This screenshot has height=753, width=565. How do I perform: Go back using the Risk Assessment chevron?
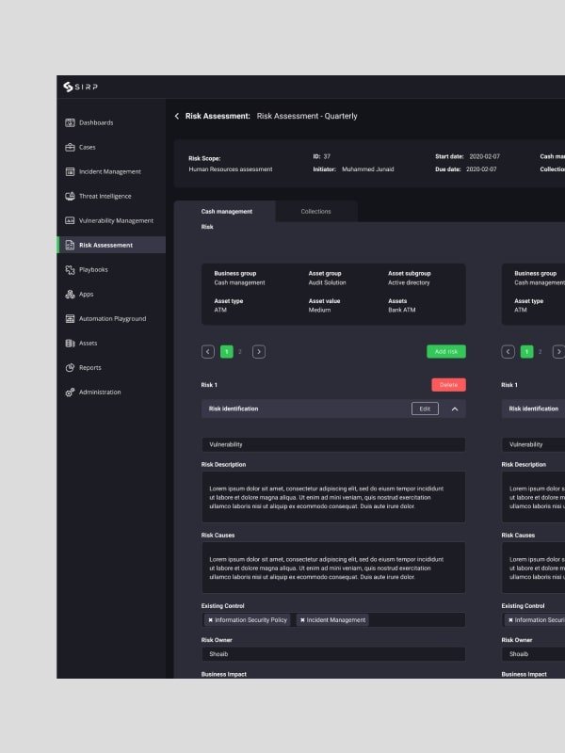coord(177,116)
